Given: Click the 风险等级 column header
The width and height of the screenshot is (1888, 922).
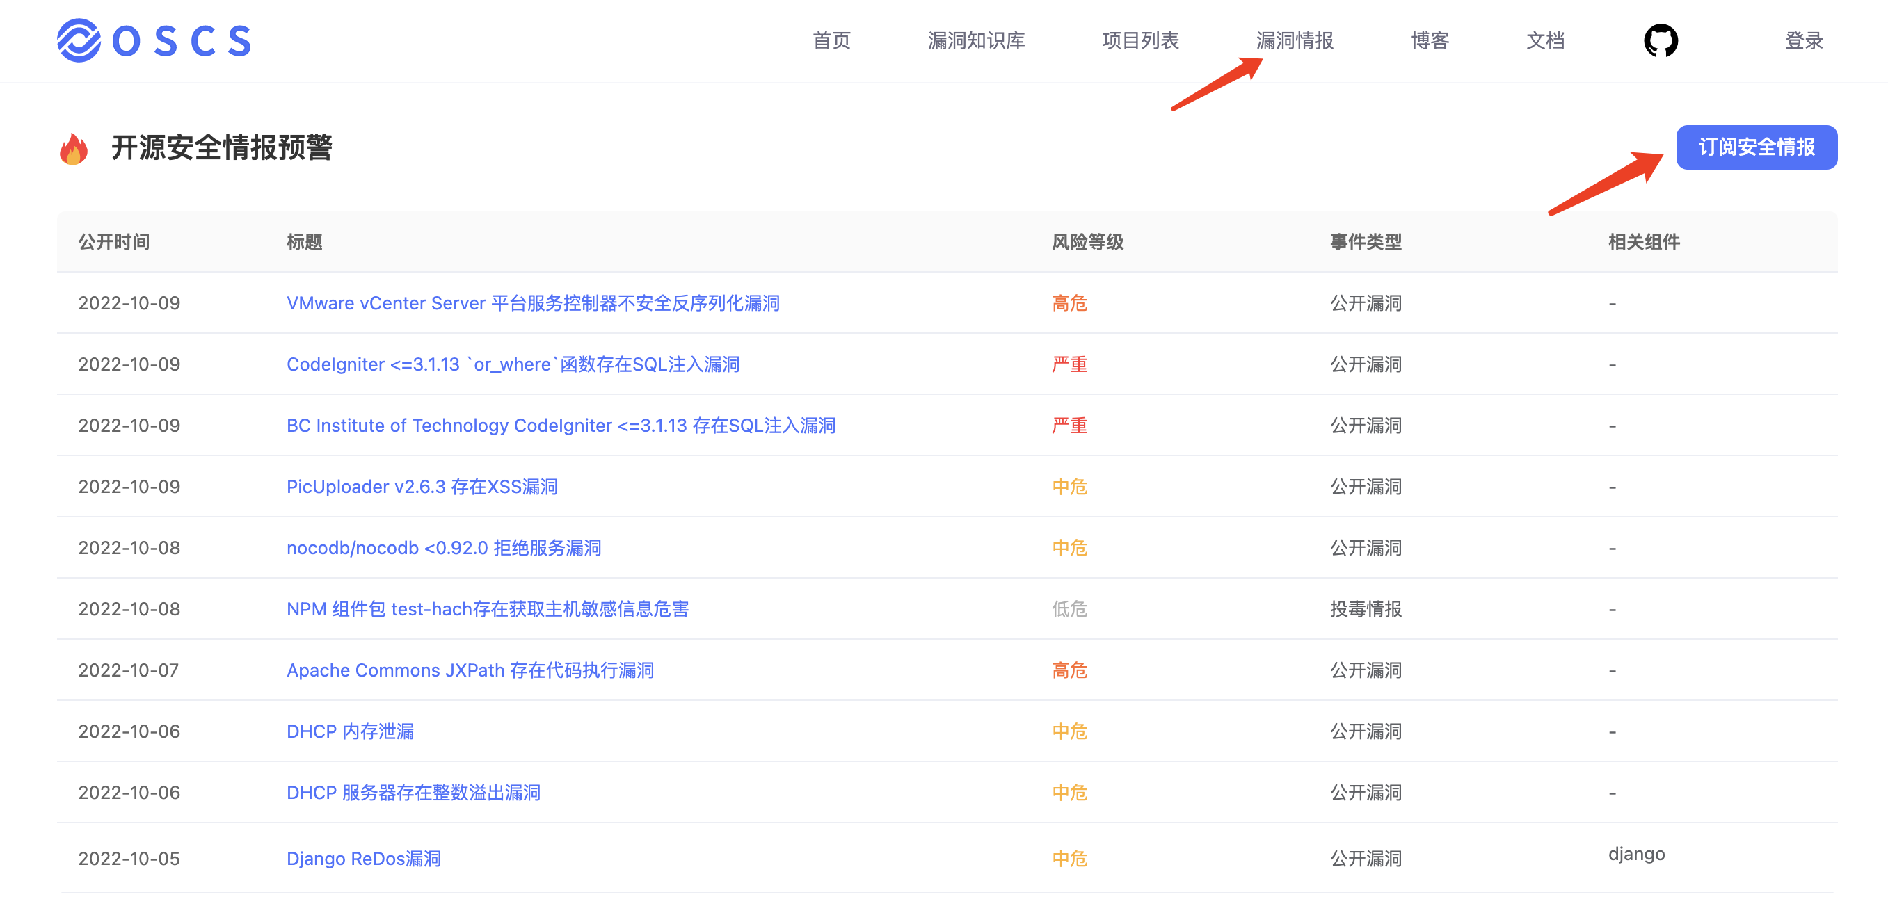Looking at the screenshot, I should coord(1087,242).
